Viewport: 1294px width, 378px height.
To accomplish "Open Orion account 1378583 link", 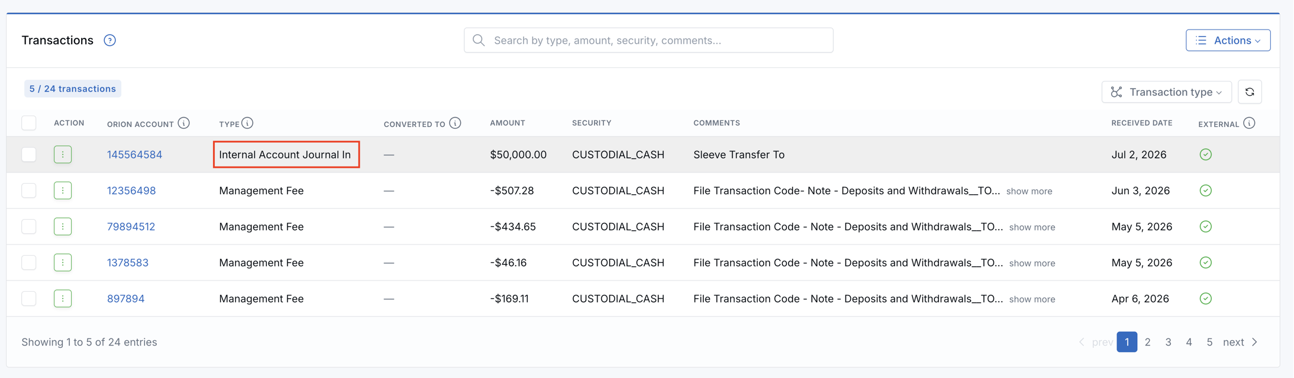I will 128,263.
